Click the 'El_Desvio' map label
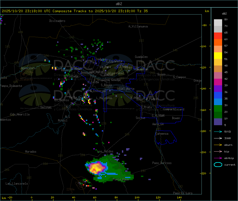The height and width of the screenshot is (201, 238). click(62, 100)
